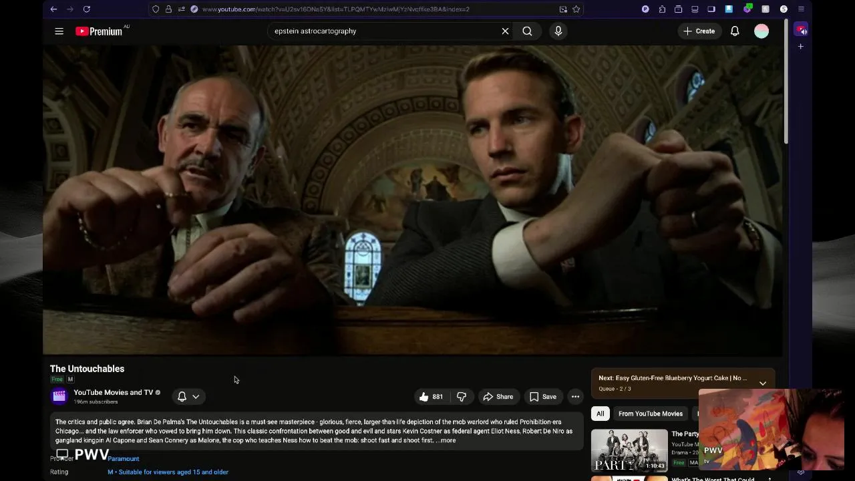Open the Paramount provider link
Image resolution: width=855 pixels, height=481 pixels.
click(x=123, y=458)
